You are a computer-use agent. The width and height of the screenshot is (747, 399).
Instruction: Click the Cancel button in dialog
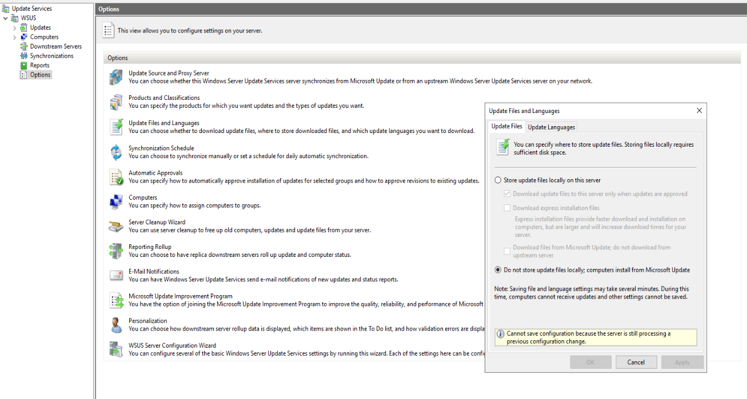coord(636,362)
